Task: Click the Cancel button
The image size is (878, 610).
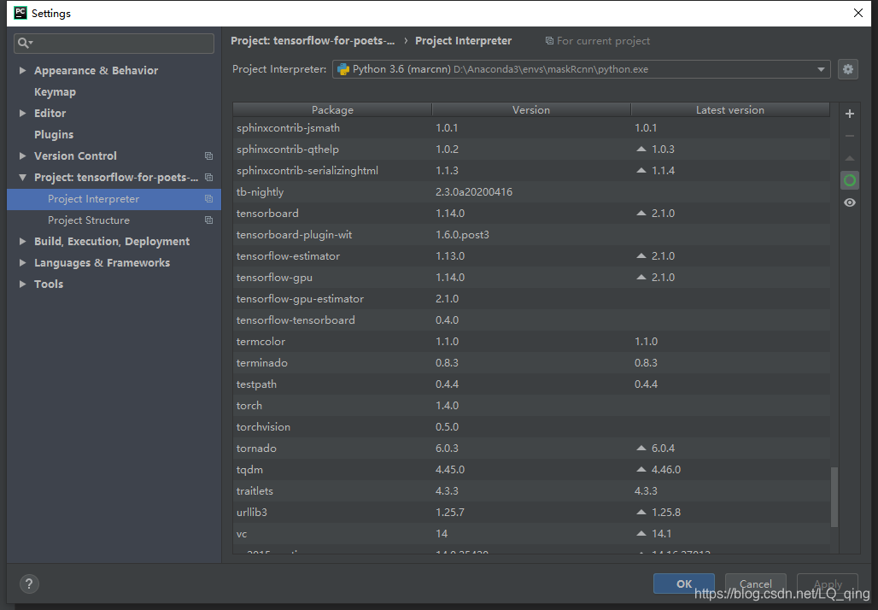Action: point(755,584)
